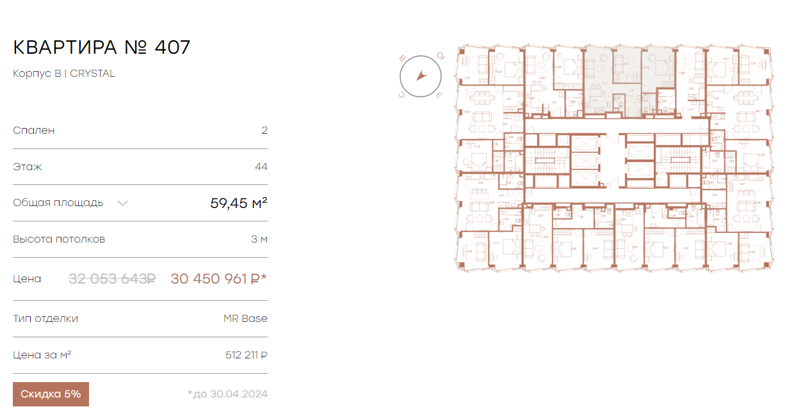Click the top elevator in the left elevator bank
812x416 pixels.
585,144
